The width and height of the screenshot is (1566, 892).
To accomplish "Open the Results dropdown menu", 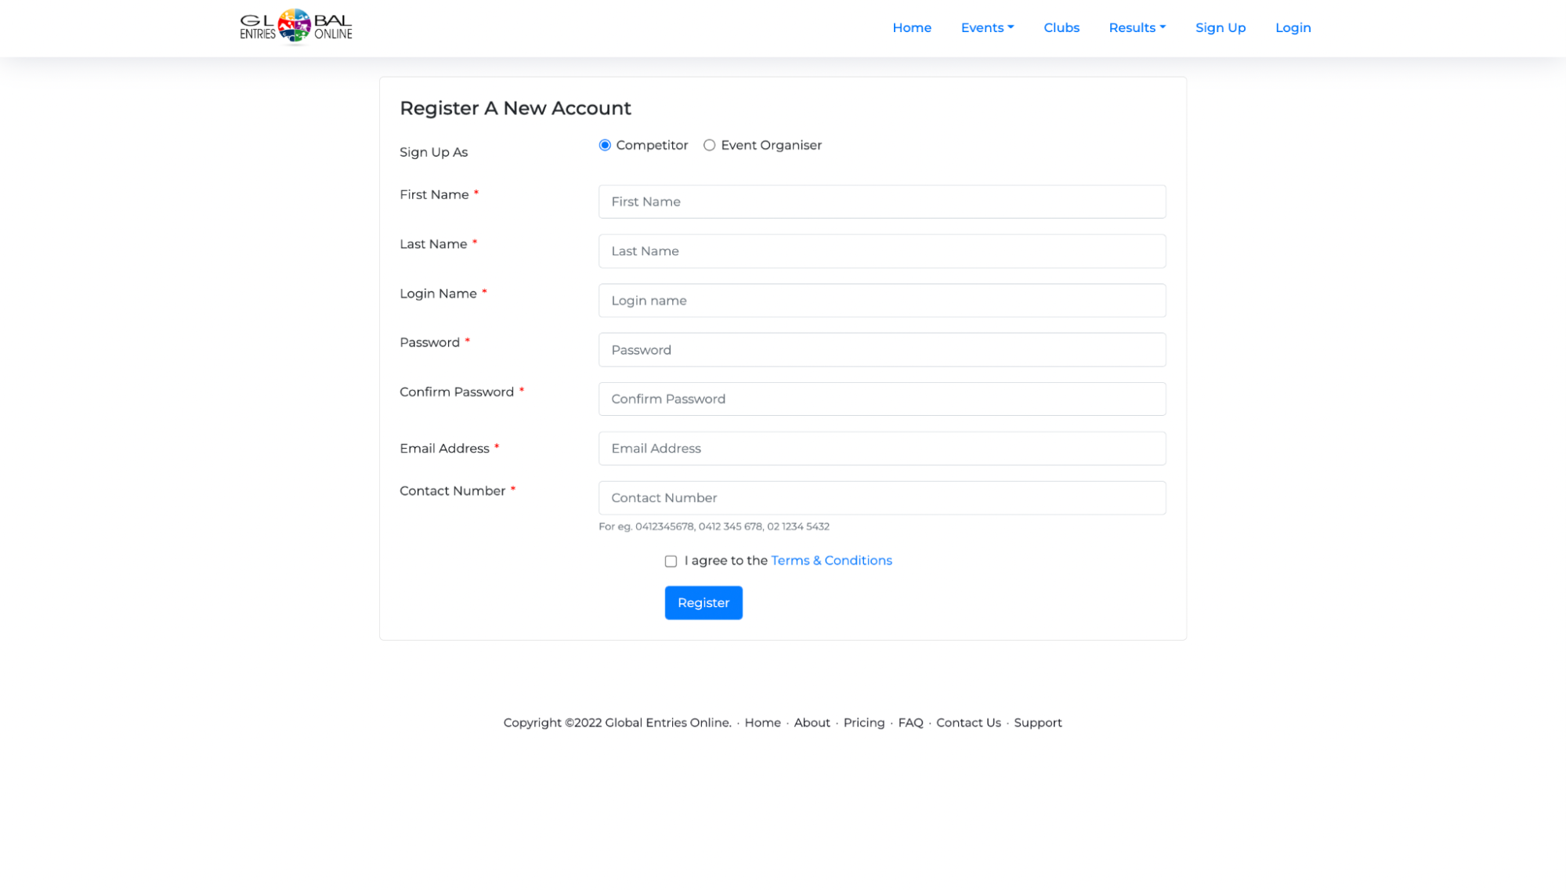I will tap(1137, 28).
